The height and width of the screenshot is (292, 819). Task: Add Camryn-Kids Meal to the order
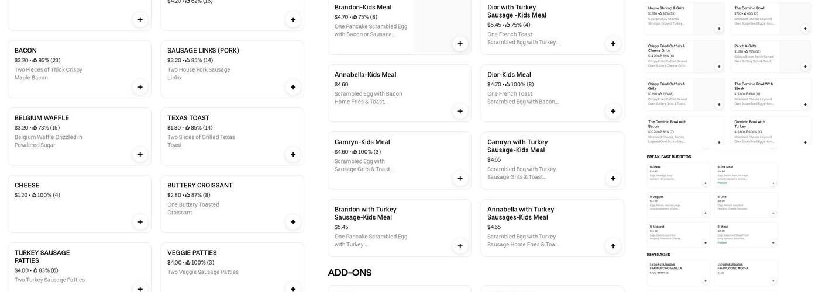coord(460,179)
